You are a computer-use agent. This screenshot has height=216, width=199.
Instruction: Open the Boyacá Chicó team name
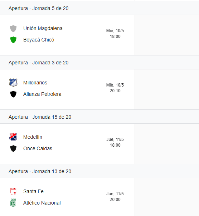(x=39, y=40)
